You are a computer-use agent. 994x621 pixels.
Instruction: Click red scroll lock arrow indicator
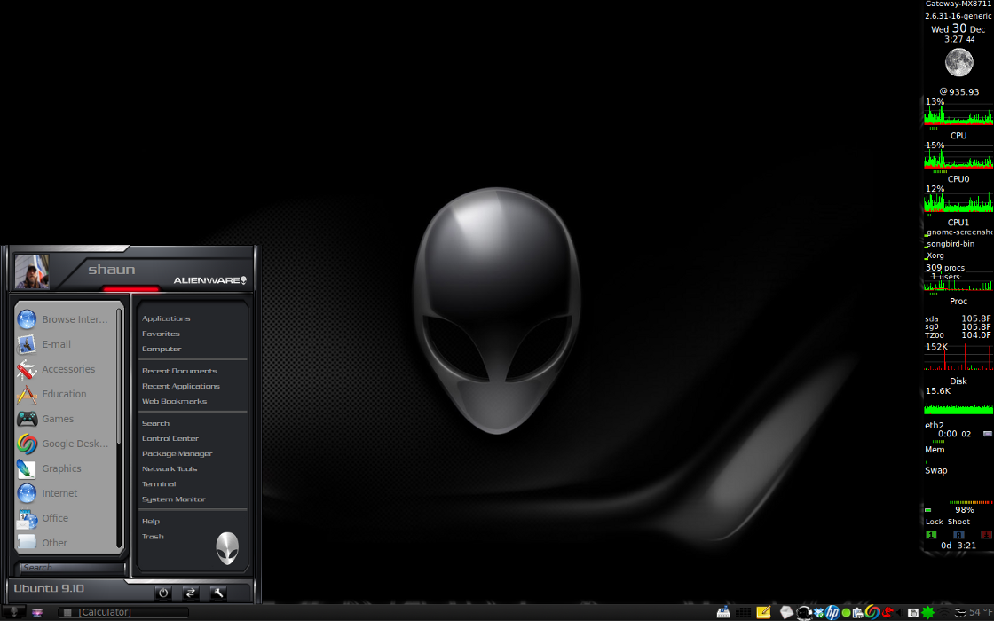click(986, 535)
